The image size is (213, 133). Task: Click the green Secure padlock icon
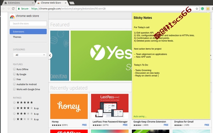[19, 9]
